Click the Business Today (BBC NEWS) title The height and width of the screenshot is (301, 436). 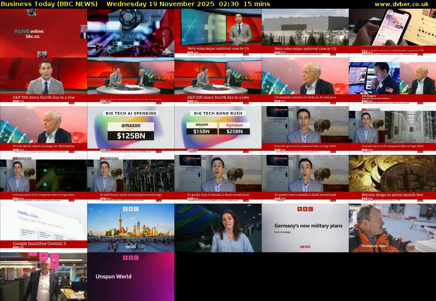coord(49,4)
